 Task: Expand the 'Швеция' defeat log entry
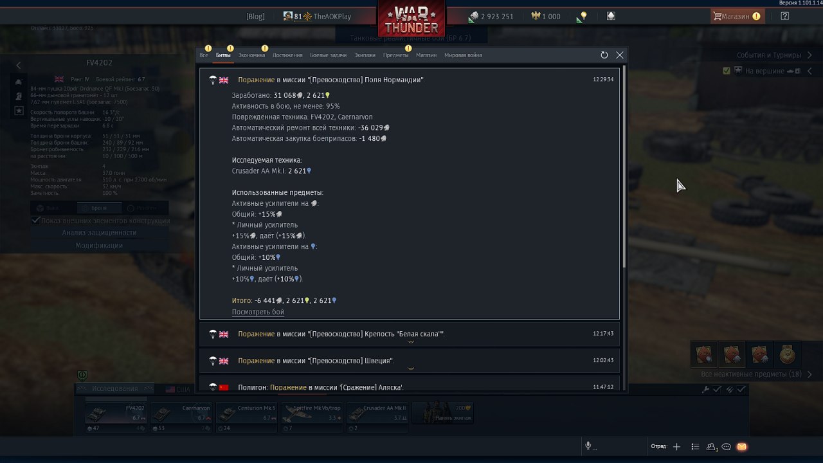pyautogui.click(x=410, y=361)
